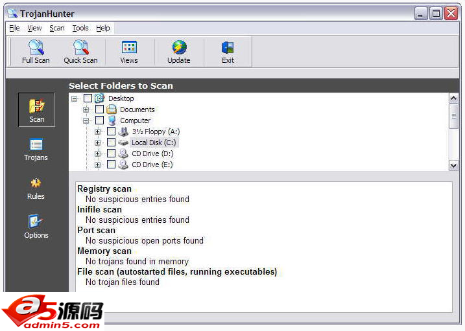Check the Computer checkbox
The width and height of the screenshot is (465, 331).
click(x=99, y=120)
